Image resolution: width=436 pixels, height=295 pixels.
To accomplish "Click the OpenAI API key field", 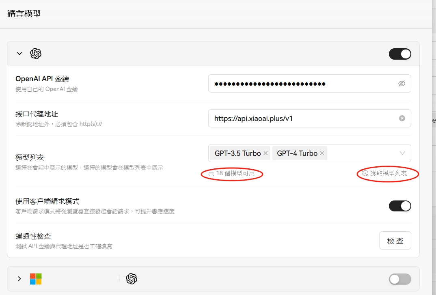I will [309, 84].
